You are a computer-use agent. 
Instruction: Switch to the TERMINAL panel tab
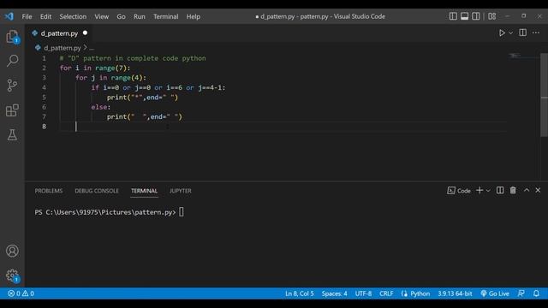pos(144,191)
